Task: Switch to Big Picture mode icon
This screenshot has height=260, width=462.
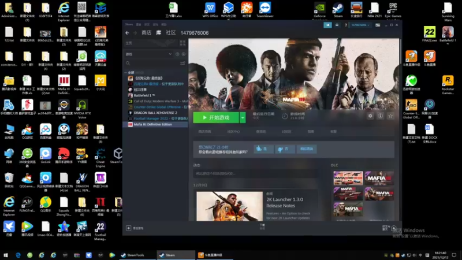Action: point(378,25)
